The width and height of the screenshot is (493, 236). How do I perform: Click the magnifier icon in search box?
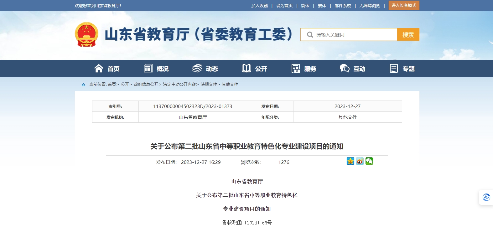[310, 35]
